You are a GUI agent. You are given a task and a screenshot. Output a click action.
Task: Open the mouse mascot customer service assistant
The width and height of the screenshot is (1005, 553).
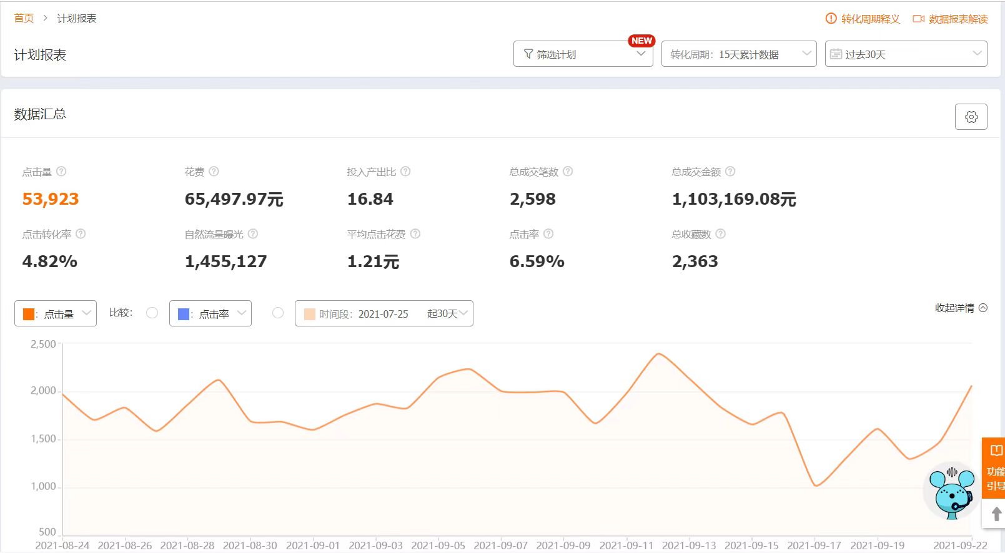click(x=951, y=492)
